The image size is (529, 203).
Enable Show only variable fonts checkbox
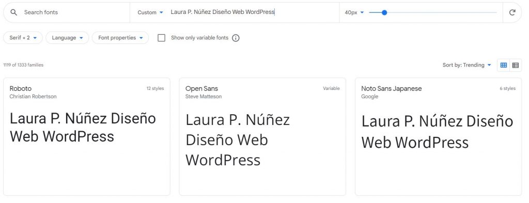click(162, 38)
